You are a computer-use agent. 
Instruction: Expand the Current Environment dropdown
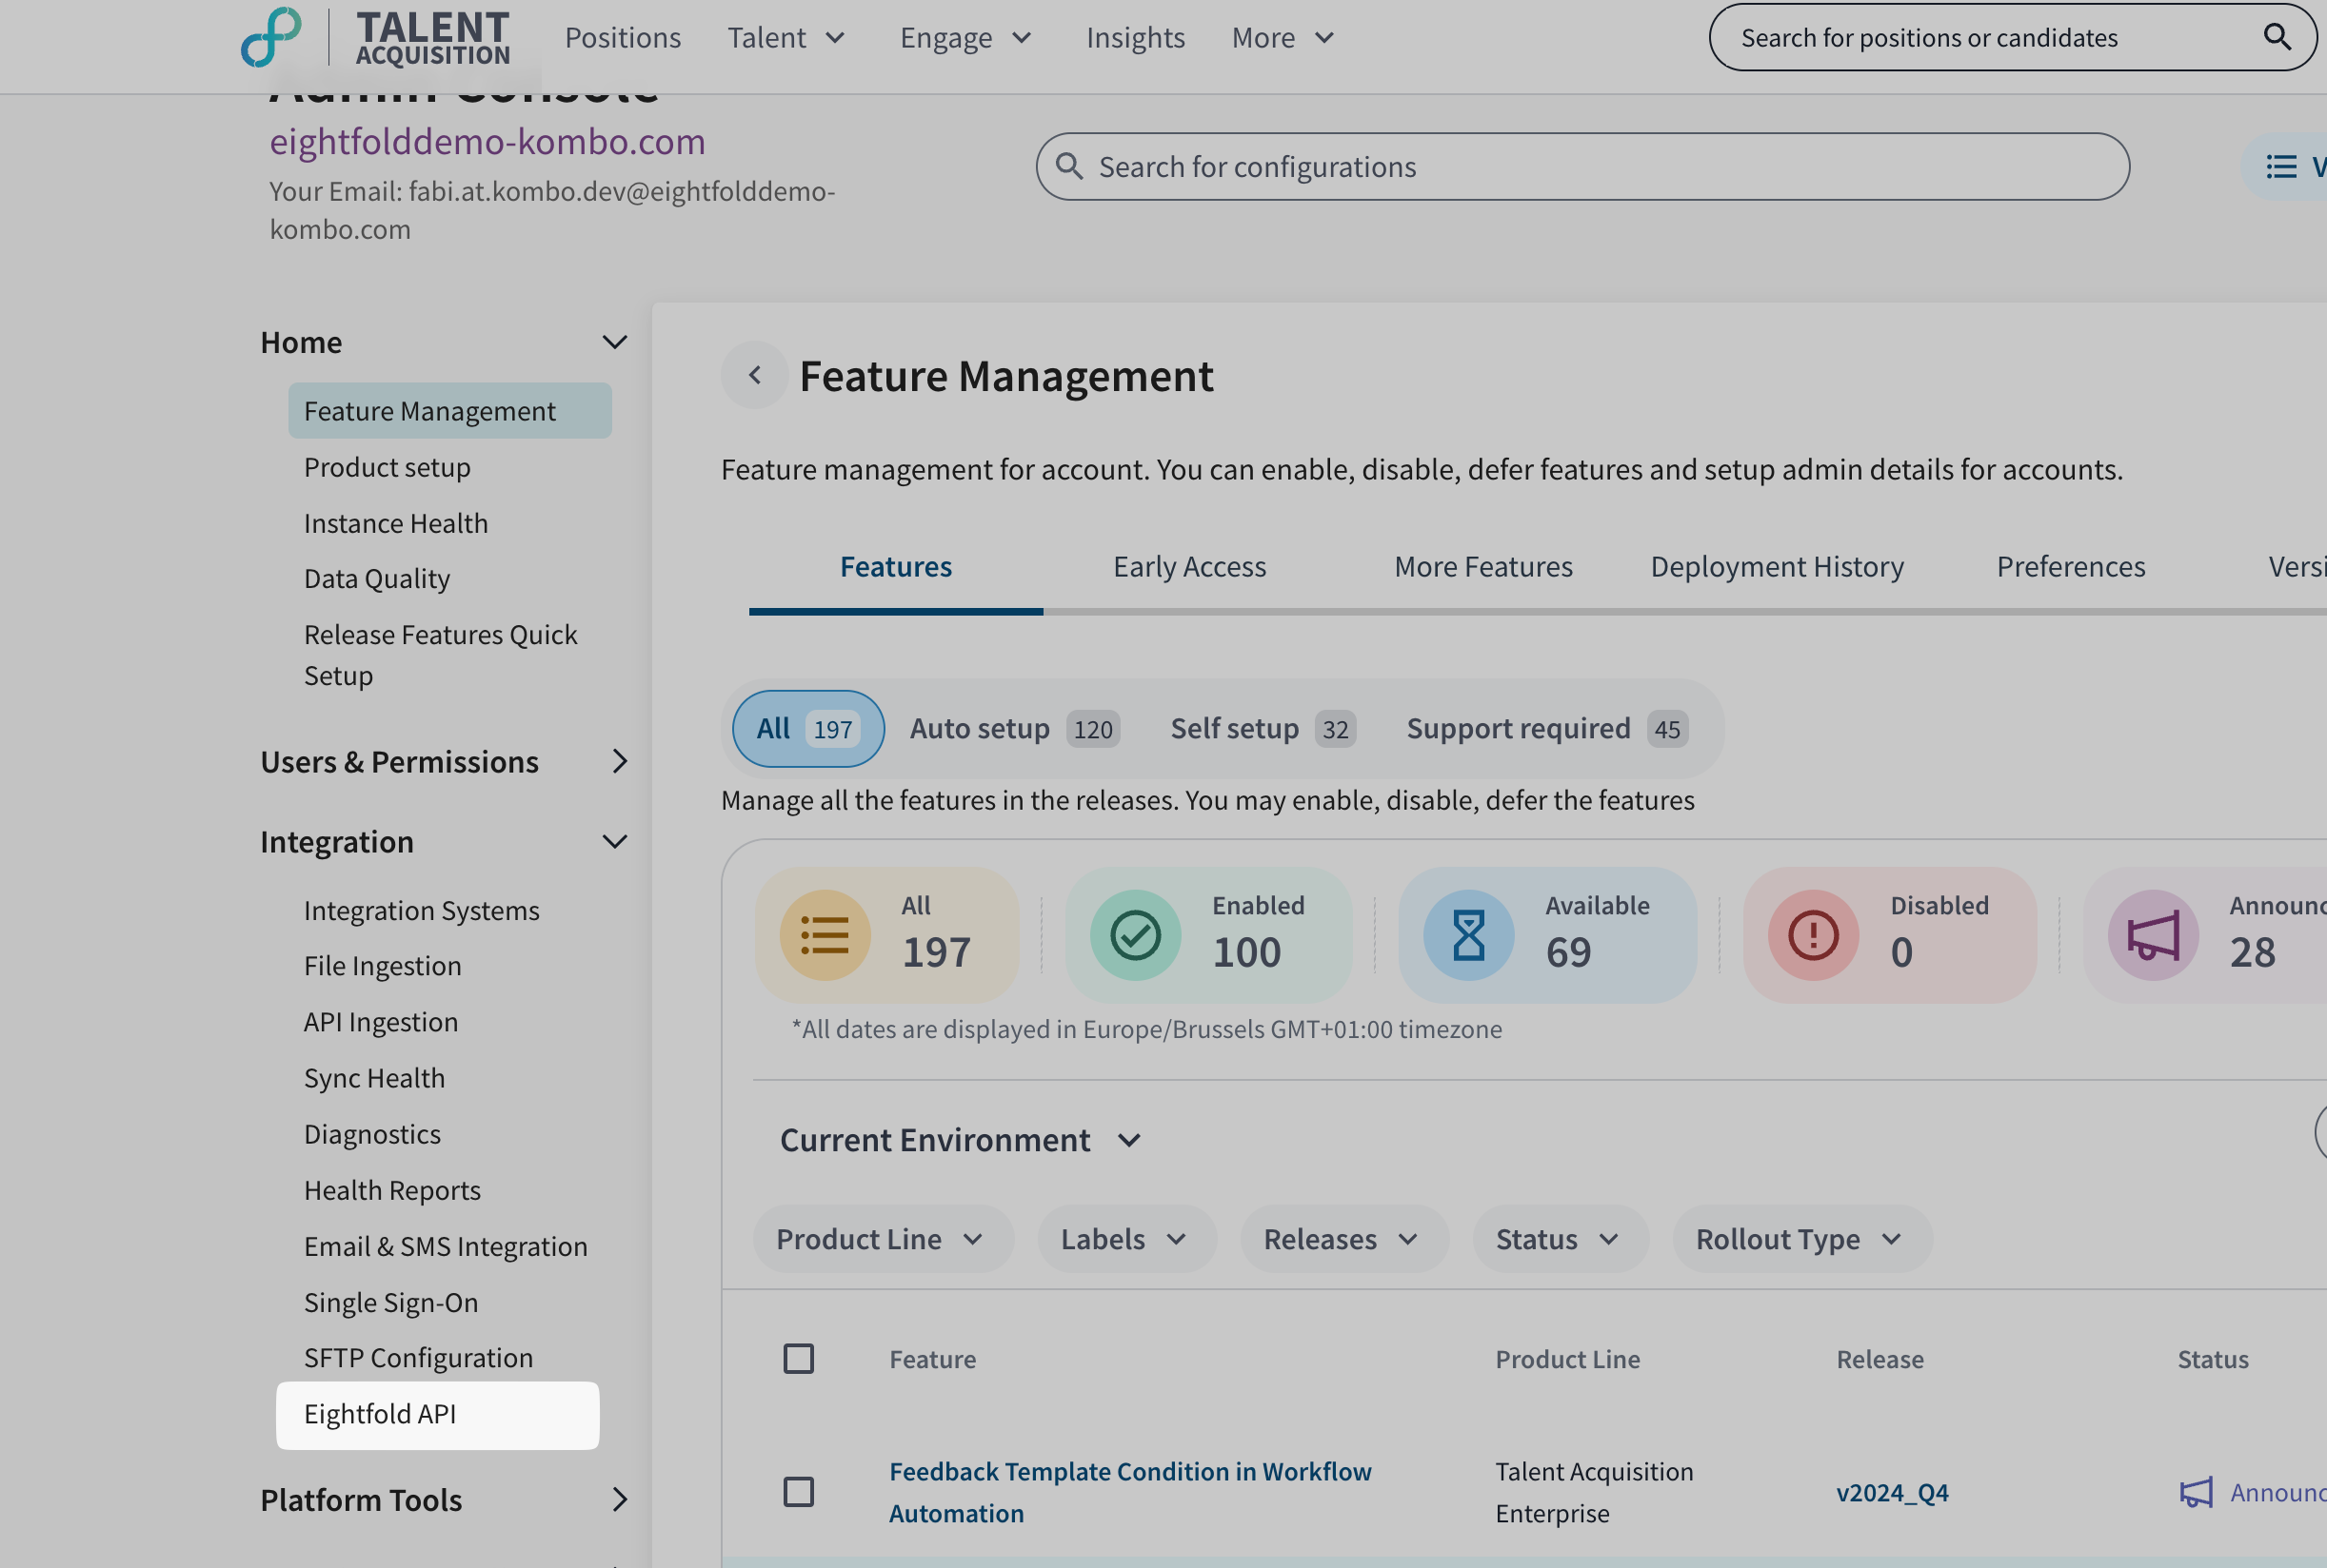pyautogui.click(x=960, y=1140)
